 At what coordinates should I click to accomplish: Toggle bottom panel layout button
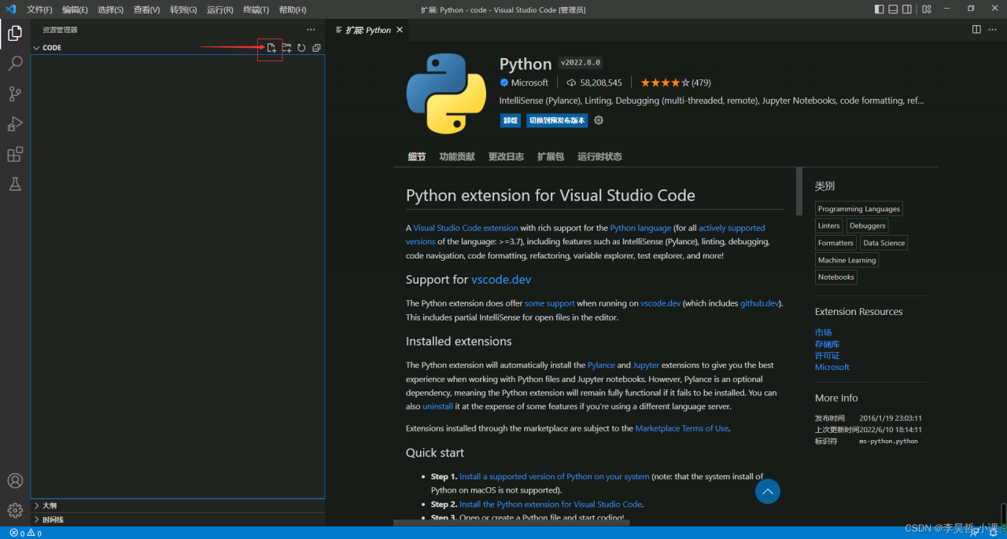coord(893,9)
